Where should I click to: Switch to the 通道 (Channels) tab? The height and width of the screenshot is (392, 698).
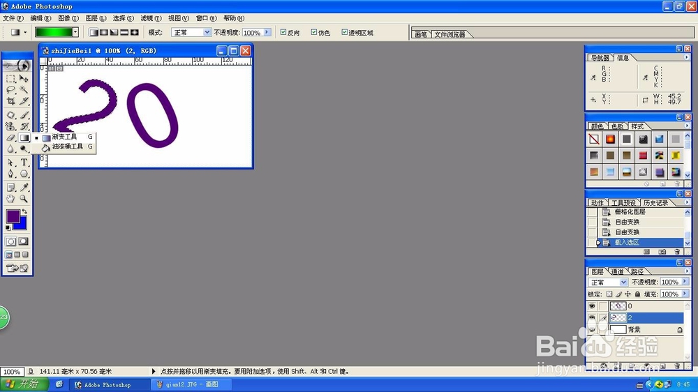click(x=617, y=271)
